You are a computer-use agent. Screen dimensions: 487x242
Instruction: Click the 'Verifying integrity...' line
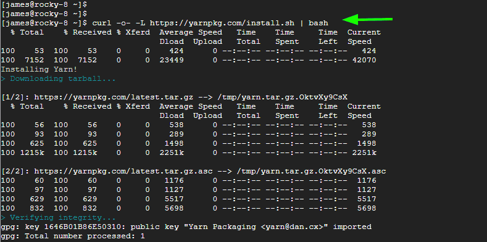[x=59, y=217]
